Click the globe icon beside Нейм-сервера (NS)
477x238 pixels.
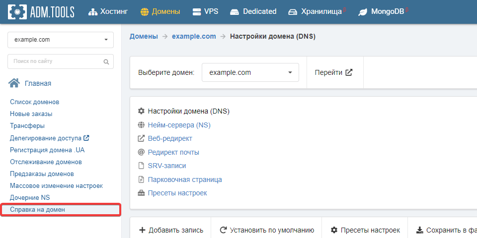pos(141,125)
